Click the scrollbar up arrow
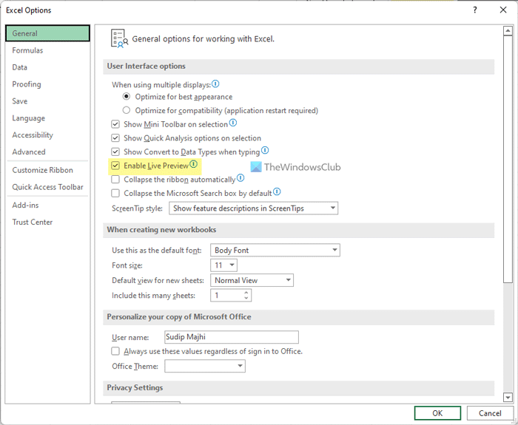Image resolution: width=518 pixels, height=425 pixels. coord(508,31)
